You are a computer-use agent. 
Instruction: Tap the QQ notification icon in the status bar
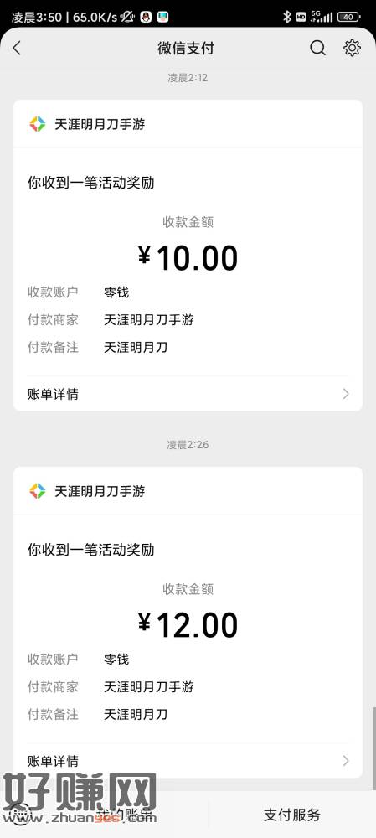point(145,17)
